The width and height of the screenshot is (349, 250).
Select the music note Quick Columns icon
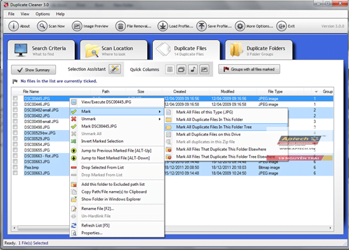(x=193, y=69)
